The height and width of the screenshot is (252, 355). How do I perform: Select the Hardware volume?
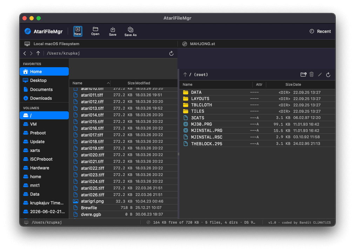point(44,168)
